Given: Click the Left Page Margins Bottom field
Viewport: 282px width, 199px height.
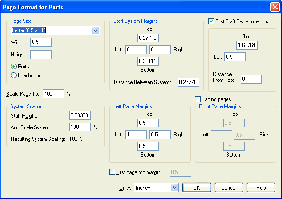Looking at the screenshot, I should [148, 146].
